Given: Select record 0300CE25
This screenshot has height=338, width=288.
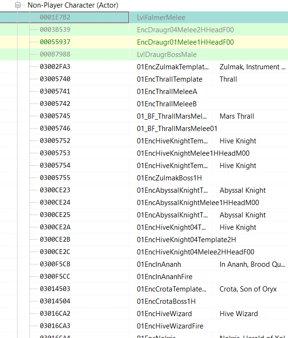Looking at the screenshot, I should point(55,215).
